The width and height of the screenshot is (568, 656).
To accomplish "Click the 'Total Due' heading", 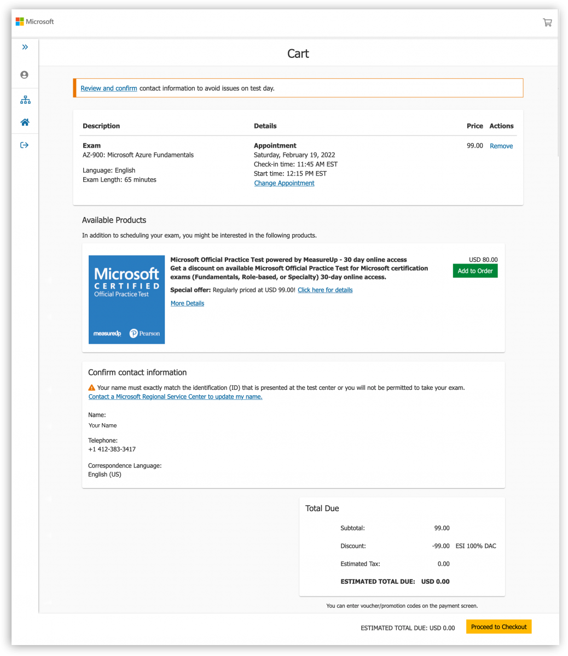I will 322,508.
